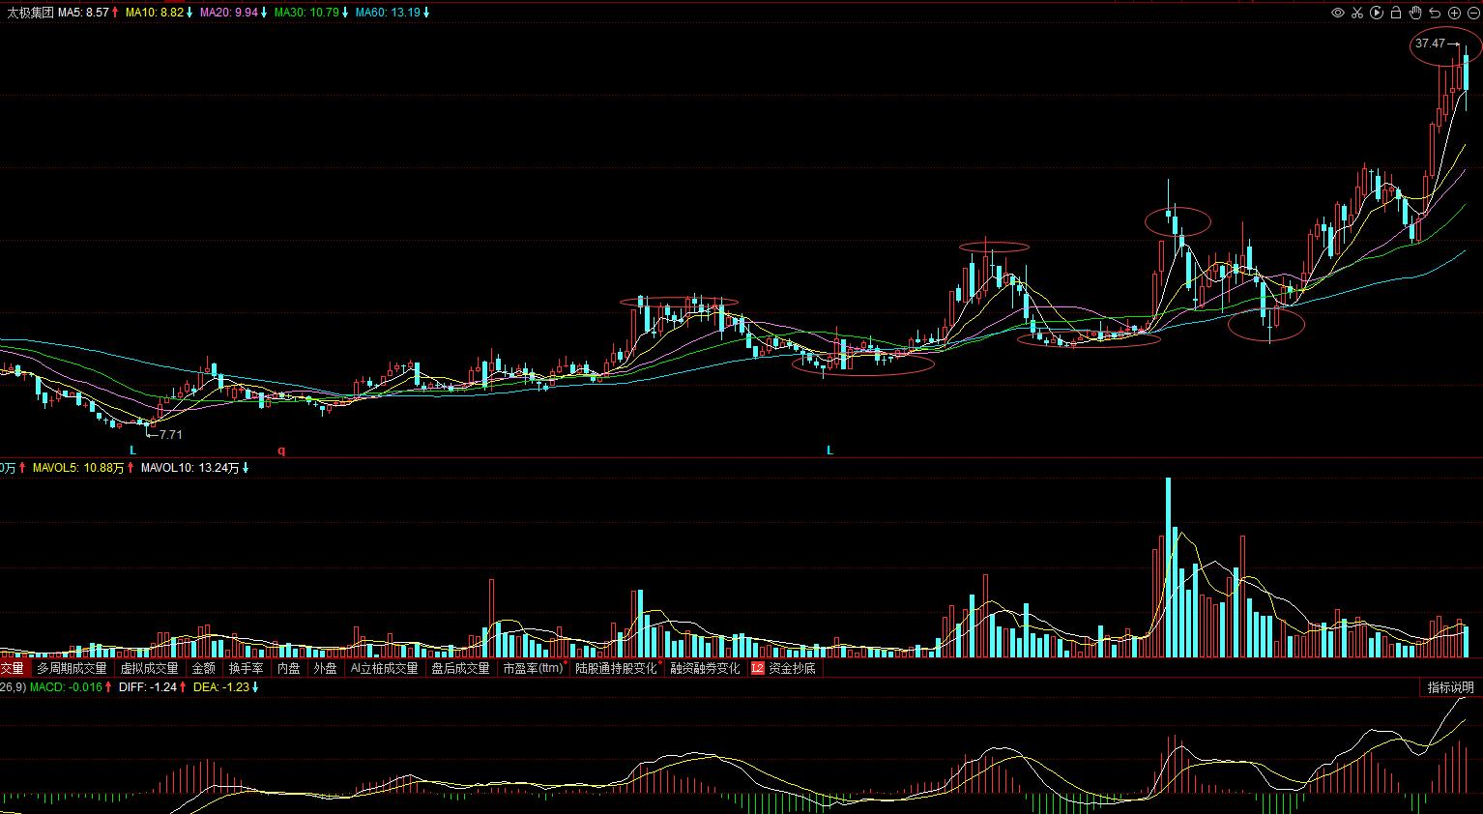
Task: Click the undo back arrow icon
Action: tap(1435, 13)
